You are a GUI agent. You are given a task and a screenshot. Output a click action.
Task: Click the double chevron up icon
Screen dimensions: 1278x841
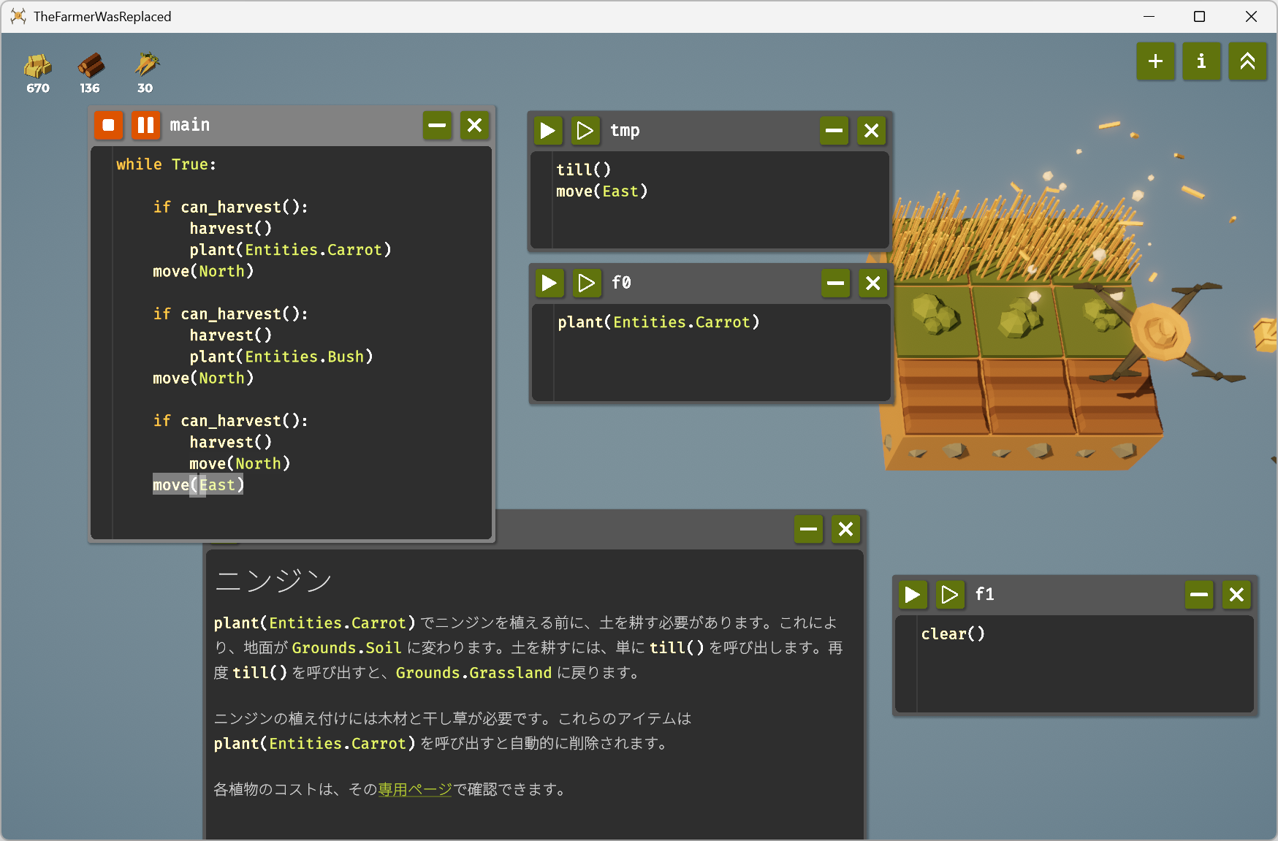(x=1247, y=61)
